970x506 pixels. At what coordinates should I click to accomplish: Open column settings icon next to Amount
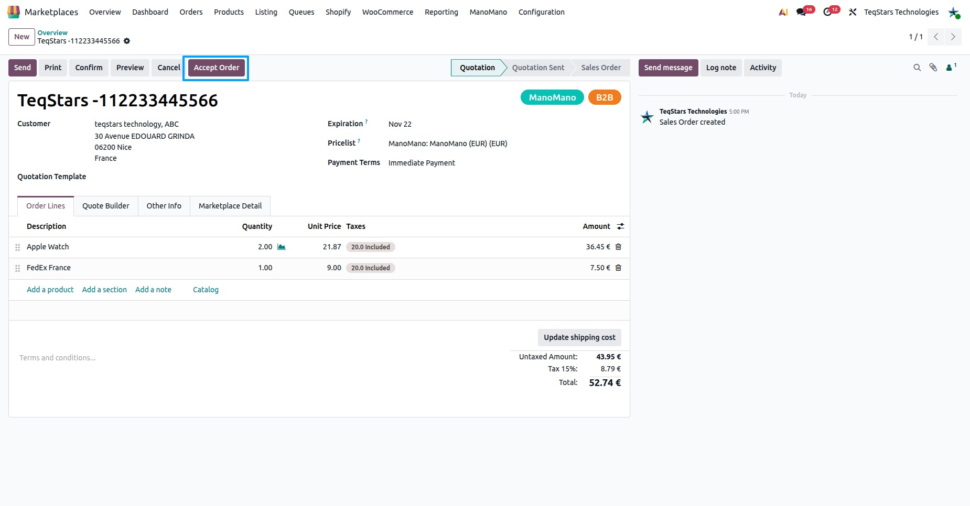click(620, 226)
